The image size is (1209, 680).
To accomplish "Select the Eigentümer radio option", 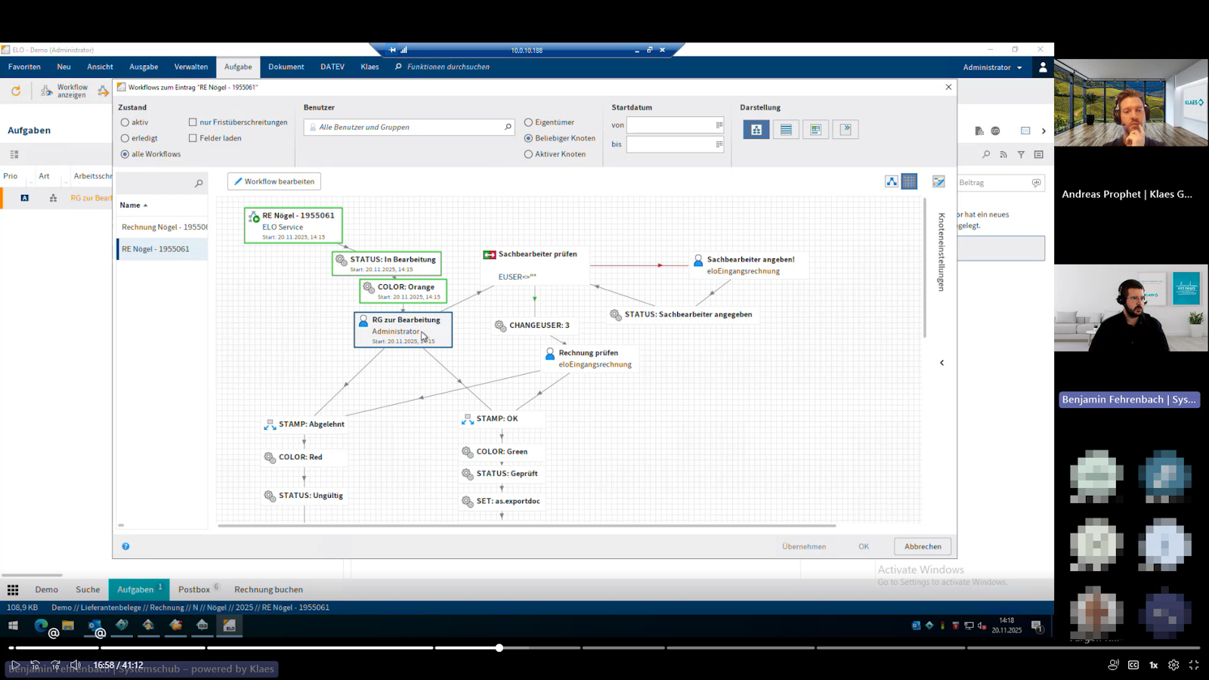I will tap(528, 122).
